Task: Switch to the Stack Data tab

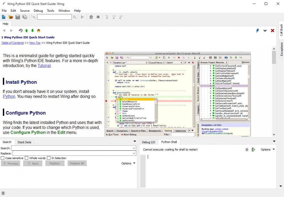Action: tap(24, 142)
